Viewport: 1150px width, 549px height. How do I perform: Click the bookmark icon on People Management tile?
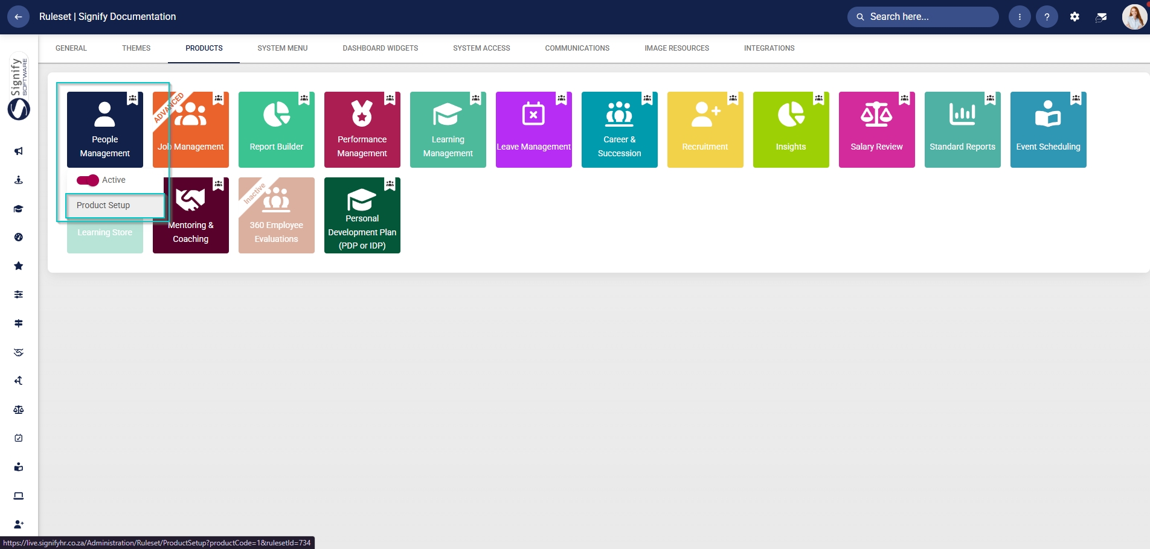(x=133, y=98)
